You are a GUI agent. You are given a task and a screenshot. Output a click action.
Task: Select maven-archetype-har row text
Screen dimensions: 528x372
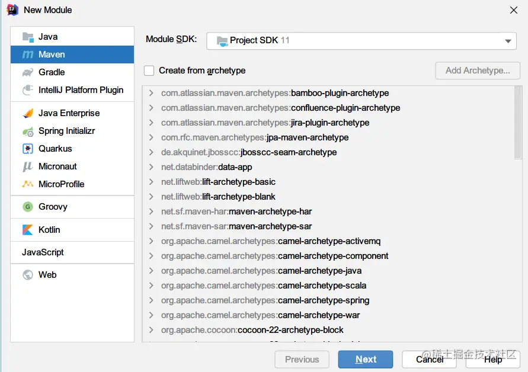pyautogui.click(x=236, y=211)
